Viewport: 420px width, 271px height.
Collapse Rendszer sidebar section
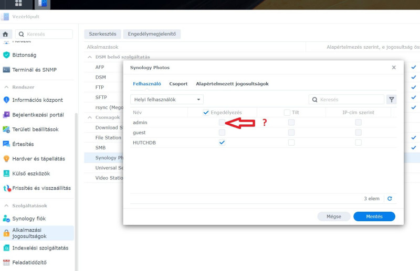(x=6, y=87)
